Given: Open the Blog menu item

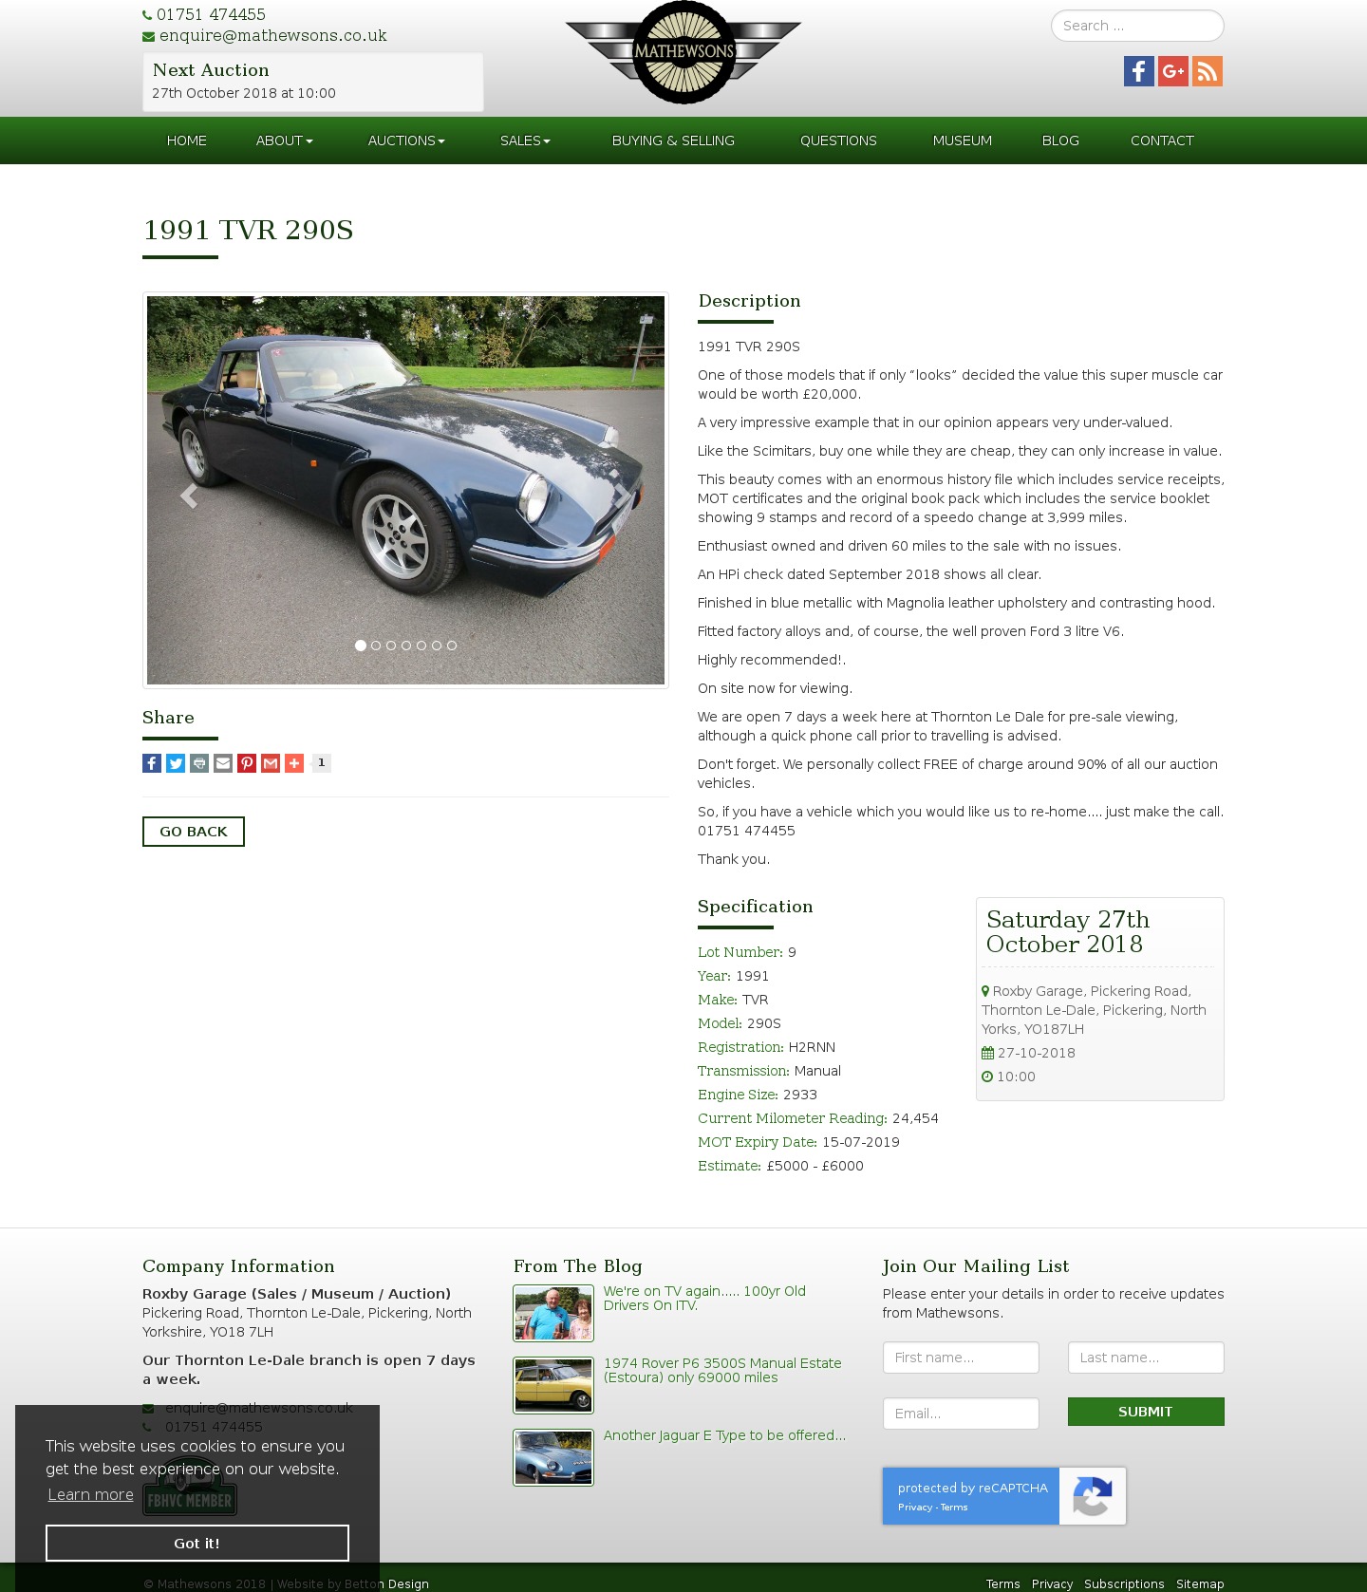Looking at the screenshot, I should click(x=1060, y=140).
